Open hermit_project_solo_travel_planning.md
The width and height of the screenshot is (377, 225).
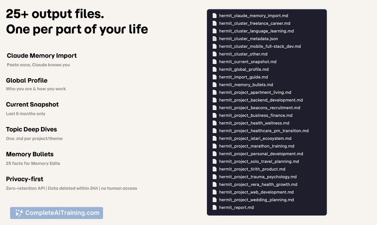(259, 161)
